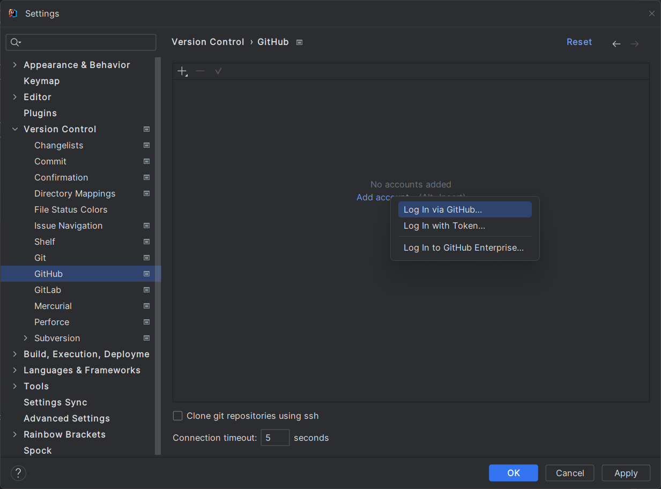Select Spock in the settings tree

point(38,450)
